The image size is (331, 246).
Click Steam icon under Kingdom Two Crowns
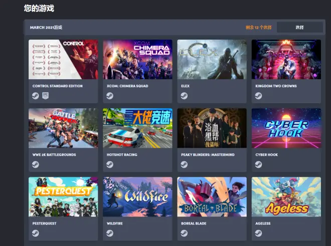pyautogui.click(x=258, y=96)
